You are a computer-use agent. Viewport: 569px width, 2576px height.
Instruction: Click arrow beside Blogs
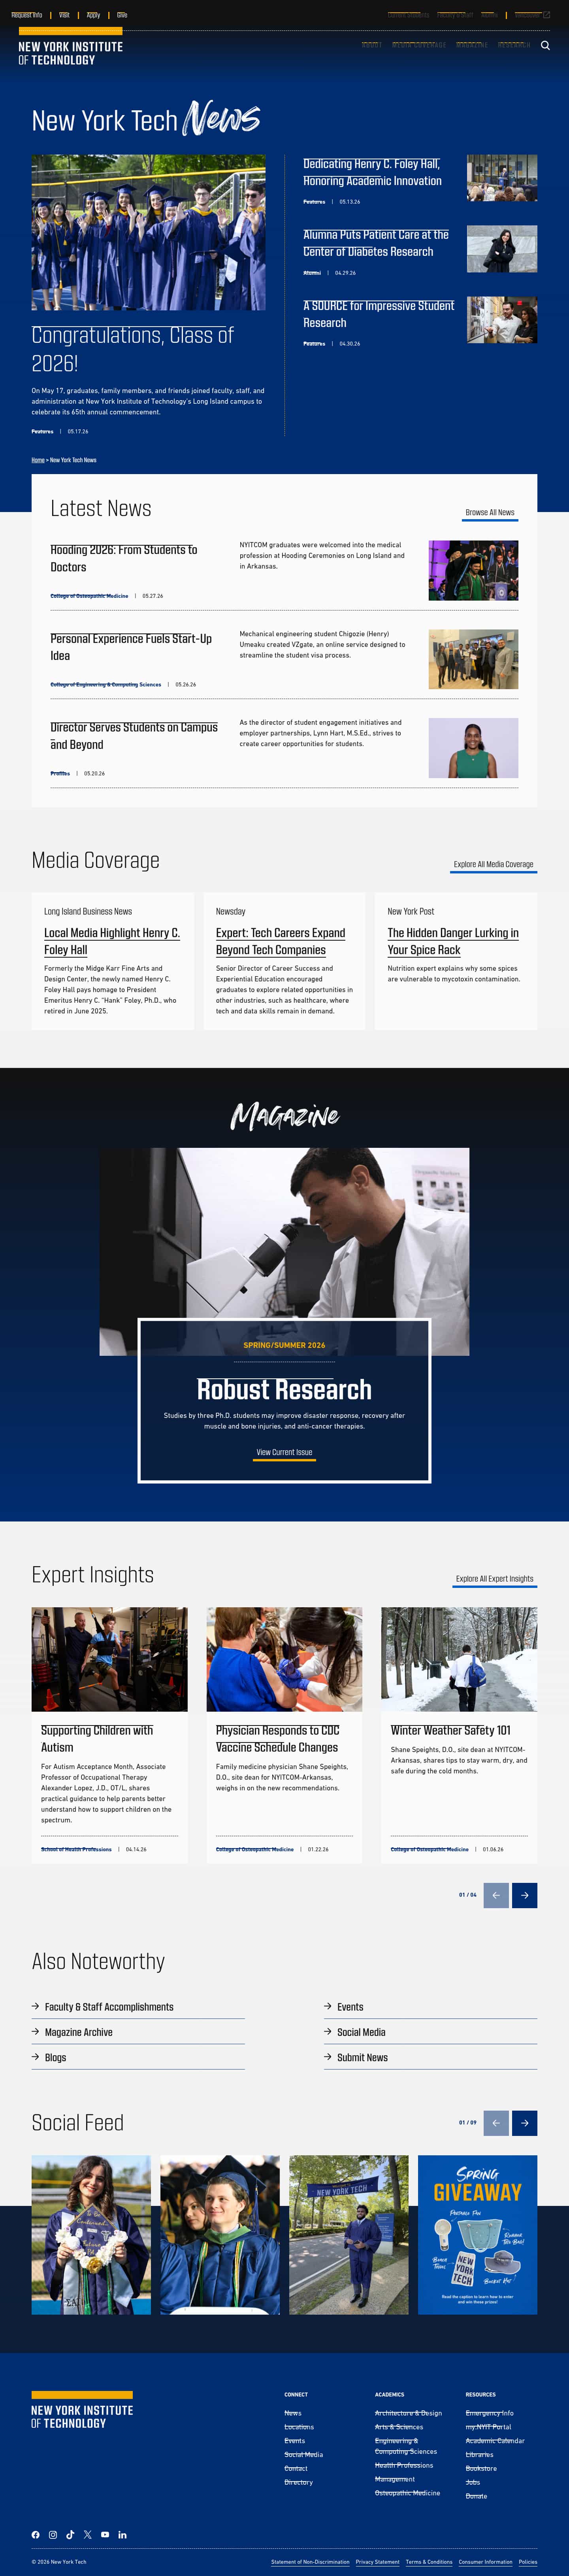click(36, 2057)
